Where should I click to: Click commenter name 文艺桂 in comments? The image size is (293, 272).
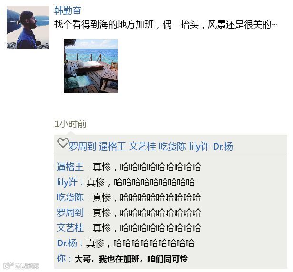(x=70, y=228)
